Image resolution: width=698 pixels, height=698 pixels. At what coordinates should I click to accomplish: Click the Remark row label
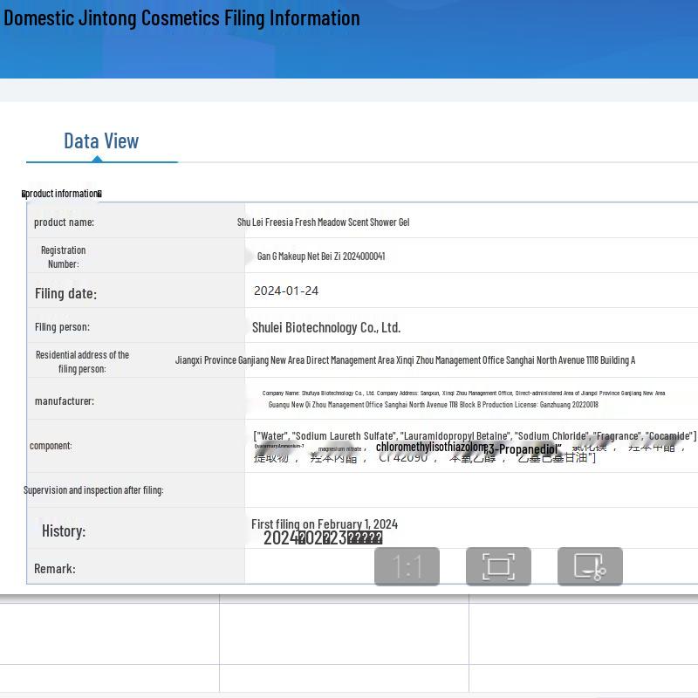pos(55,569)
